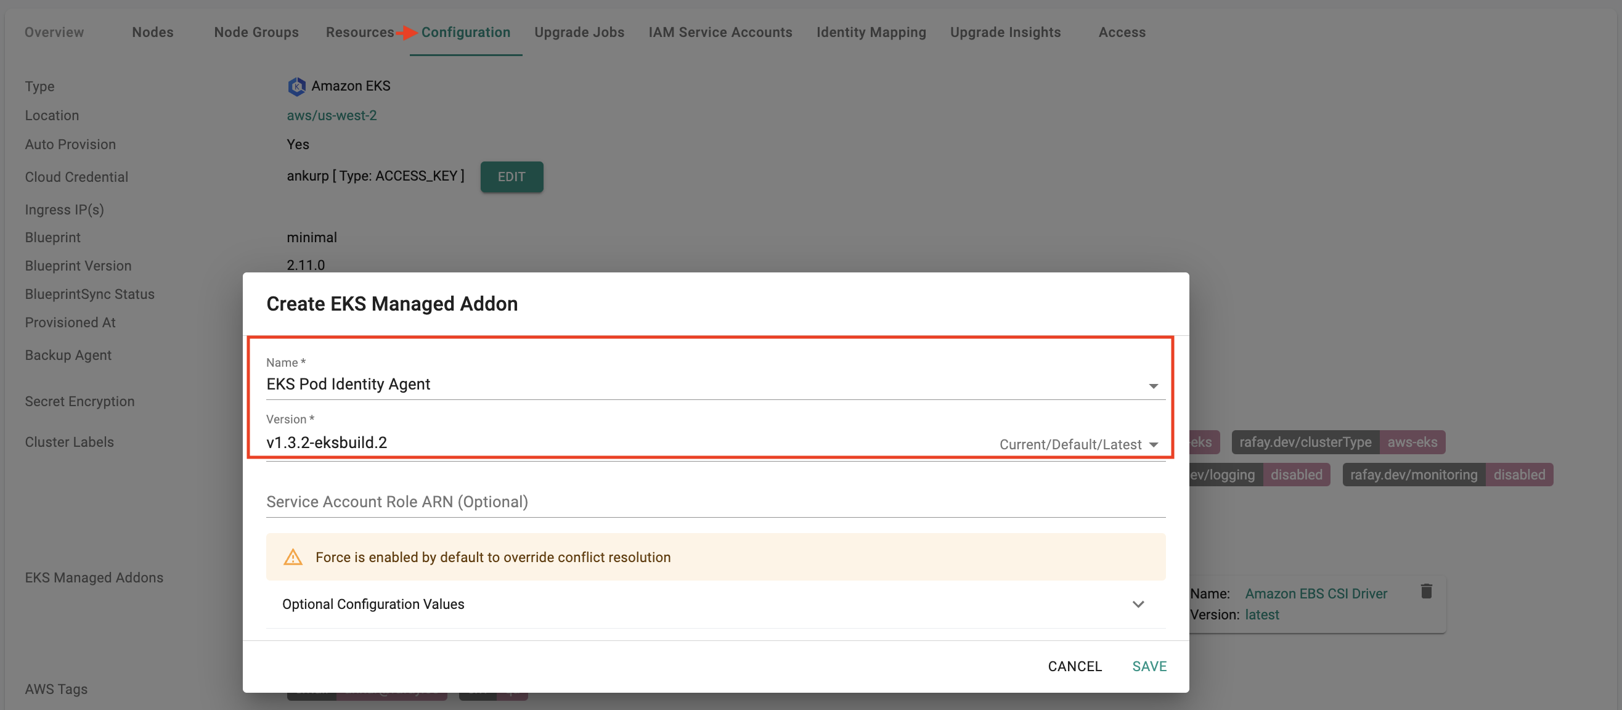Click the Blueprint Version value 2.11.0
The image size is (1622, 710).
pos(306,265)
